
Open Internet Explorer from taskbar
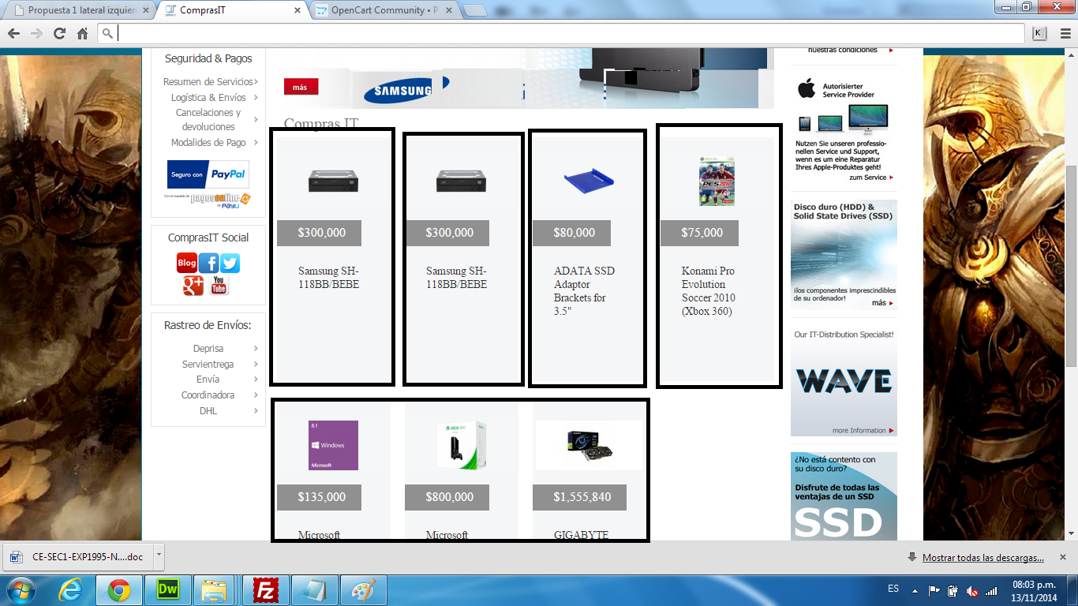point(70,590)
